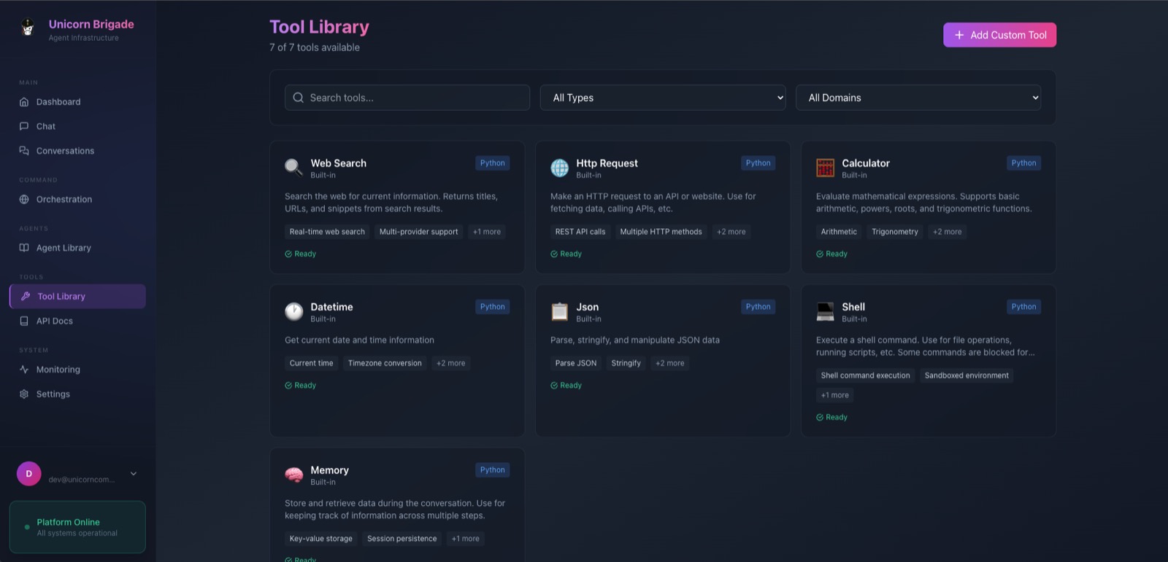Click the 'Trigonometry' tag text
This screenshot has height=562, width=1168.
click(x=895, y=232)
